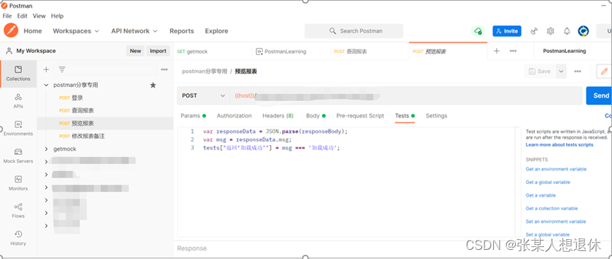
Task: Insert 'Set an environment variable' snippet
Action: (556, 221)
